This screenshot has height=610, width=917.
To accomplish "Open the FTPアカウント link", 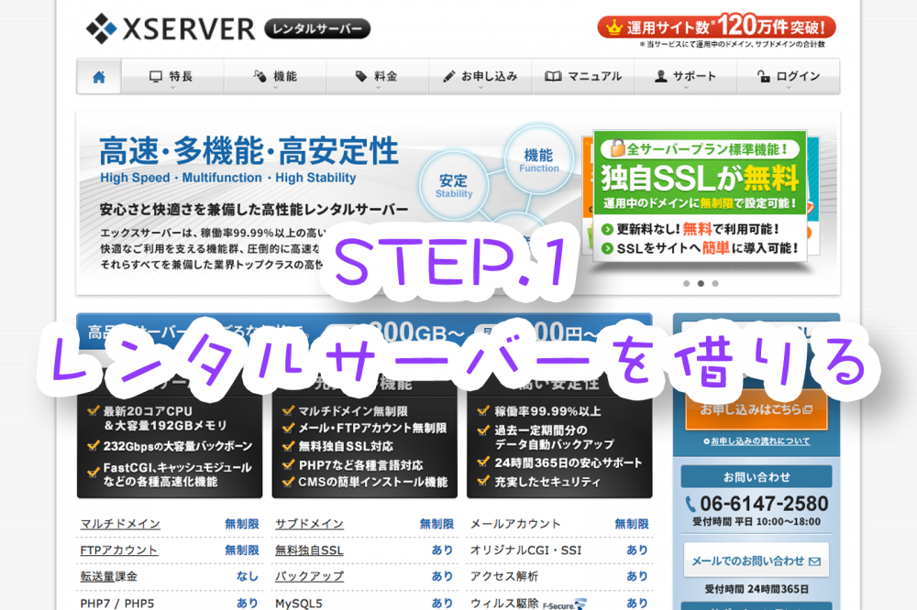I will tap(118, 550).
